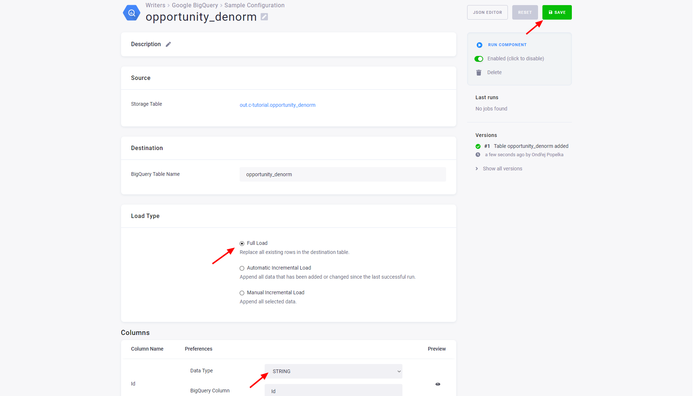The height and width of the screenshot is (396, 698).
Task: Click the BigQuery hexagon logo icon
Action: pos(132,13)
